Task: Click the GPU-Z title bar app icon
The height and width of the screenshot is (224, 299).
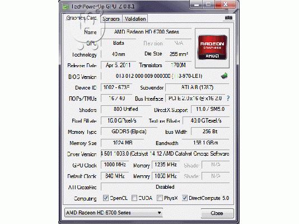Action: pos(66,7)
